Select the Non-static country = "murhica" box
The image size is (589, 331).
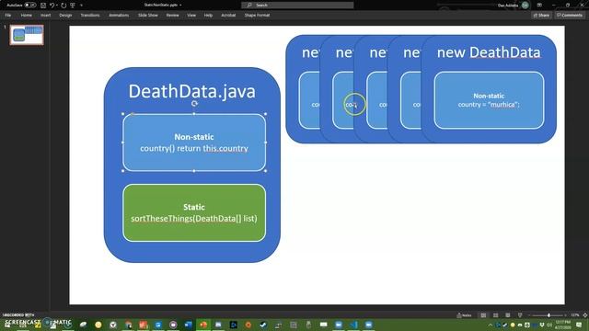tap(489, 100)
